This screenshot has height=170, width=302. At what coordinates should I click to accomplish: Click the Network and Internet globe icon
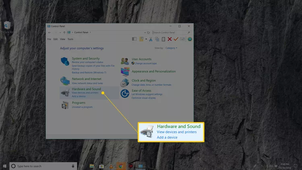pyautogui.click(x=65, y=80)
